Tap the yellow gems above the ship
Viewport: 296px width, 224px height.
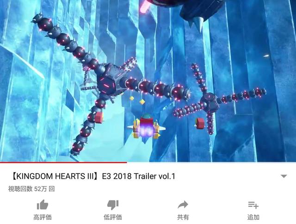[137, 100]
